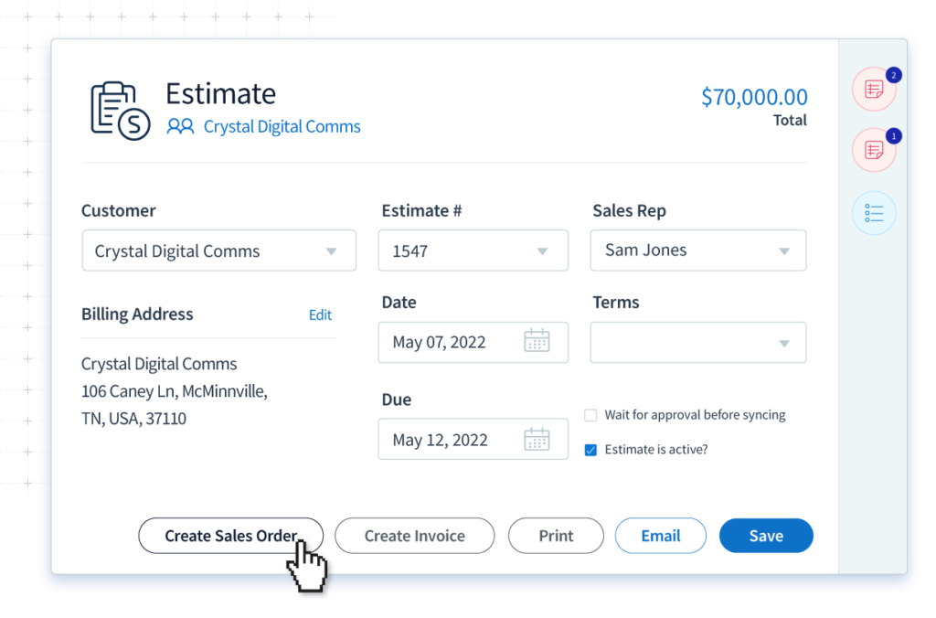The width and height of the screenshot is (936, 618).
Task: Open the Due date calendar icon
Action: click(x=537, y=440)
